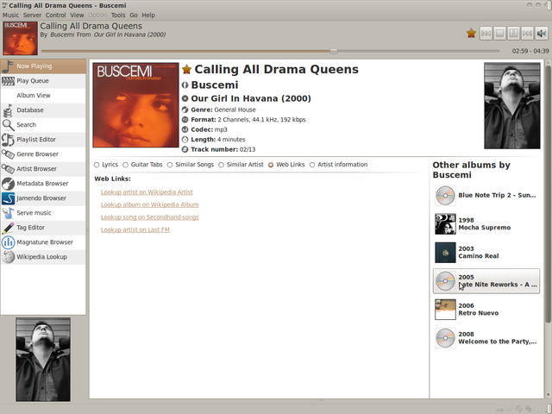Select the Web Links radio button
Screen dimensions: 552x414
coord(271,165)
